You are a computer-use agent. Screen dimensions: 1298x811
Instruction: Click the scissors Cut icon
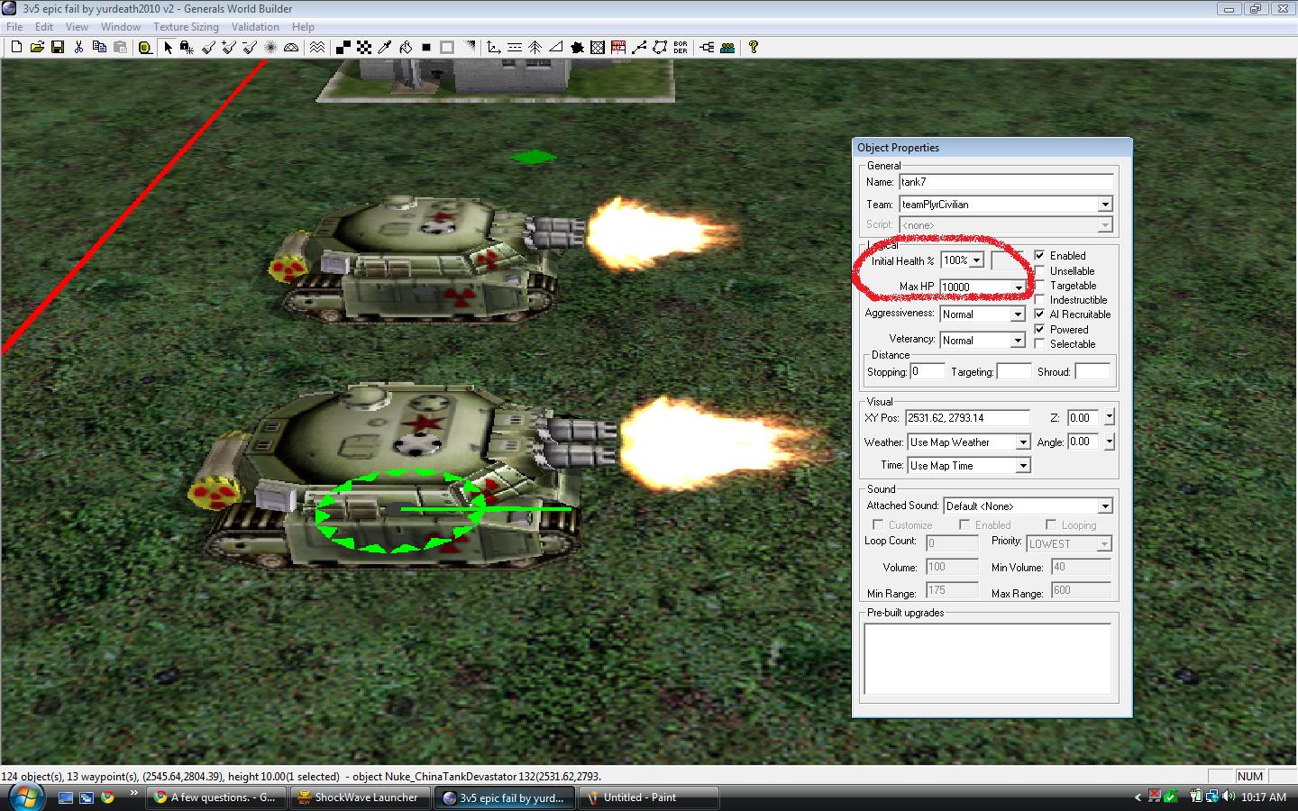point(78,47)
